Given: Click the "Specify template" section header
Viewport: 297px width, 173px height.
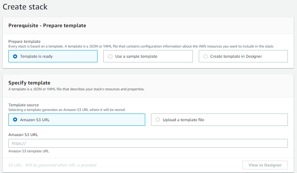Looking at the screenshot, I should coord(29,83).
